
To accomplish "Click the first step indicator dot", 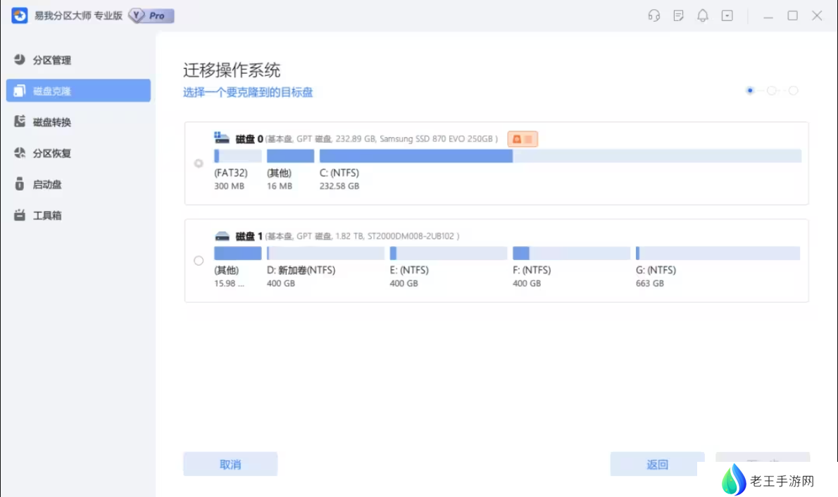I will pos(750,91).
